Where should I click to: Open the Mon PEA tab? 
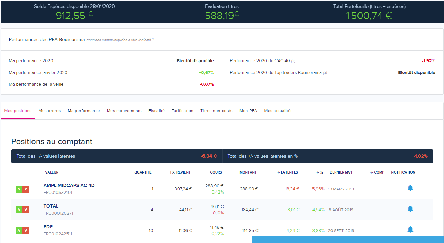coord(248,111)
